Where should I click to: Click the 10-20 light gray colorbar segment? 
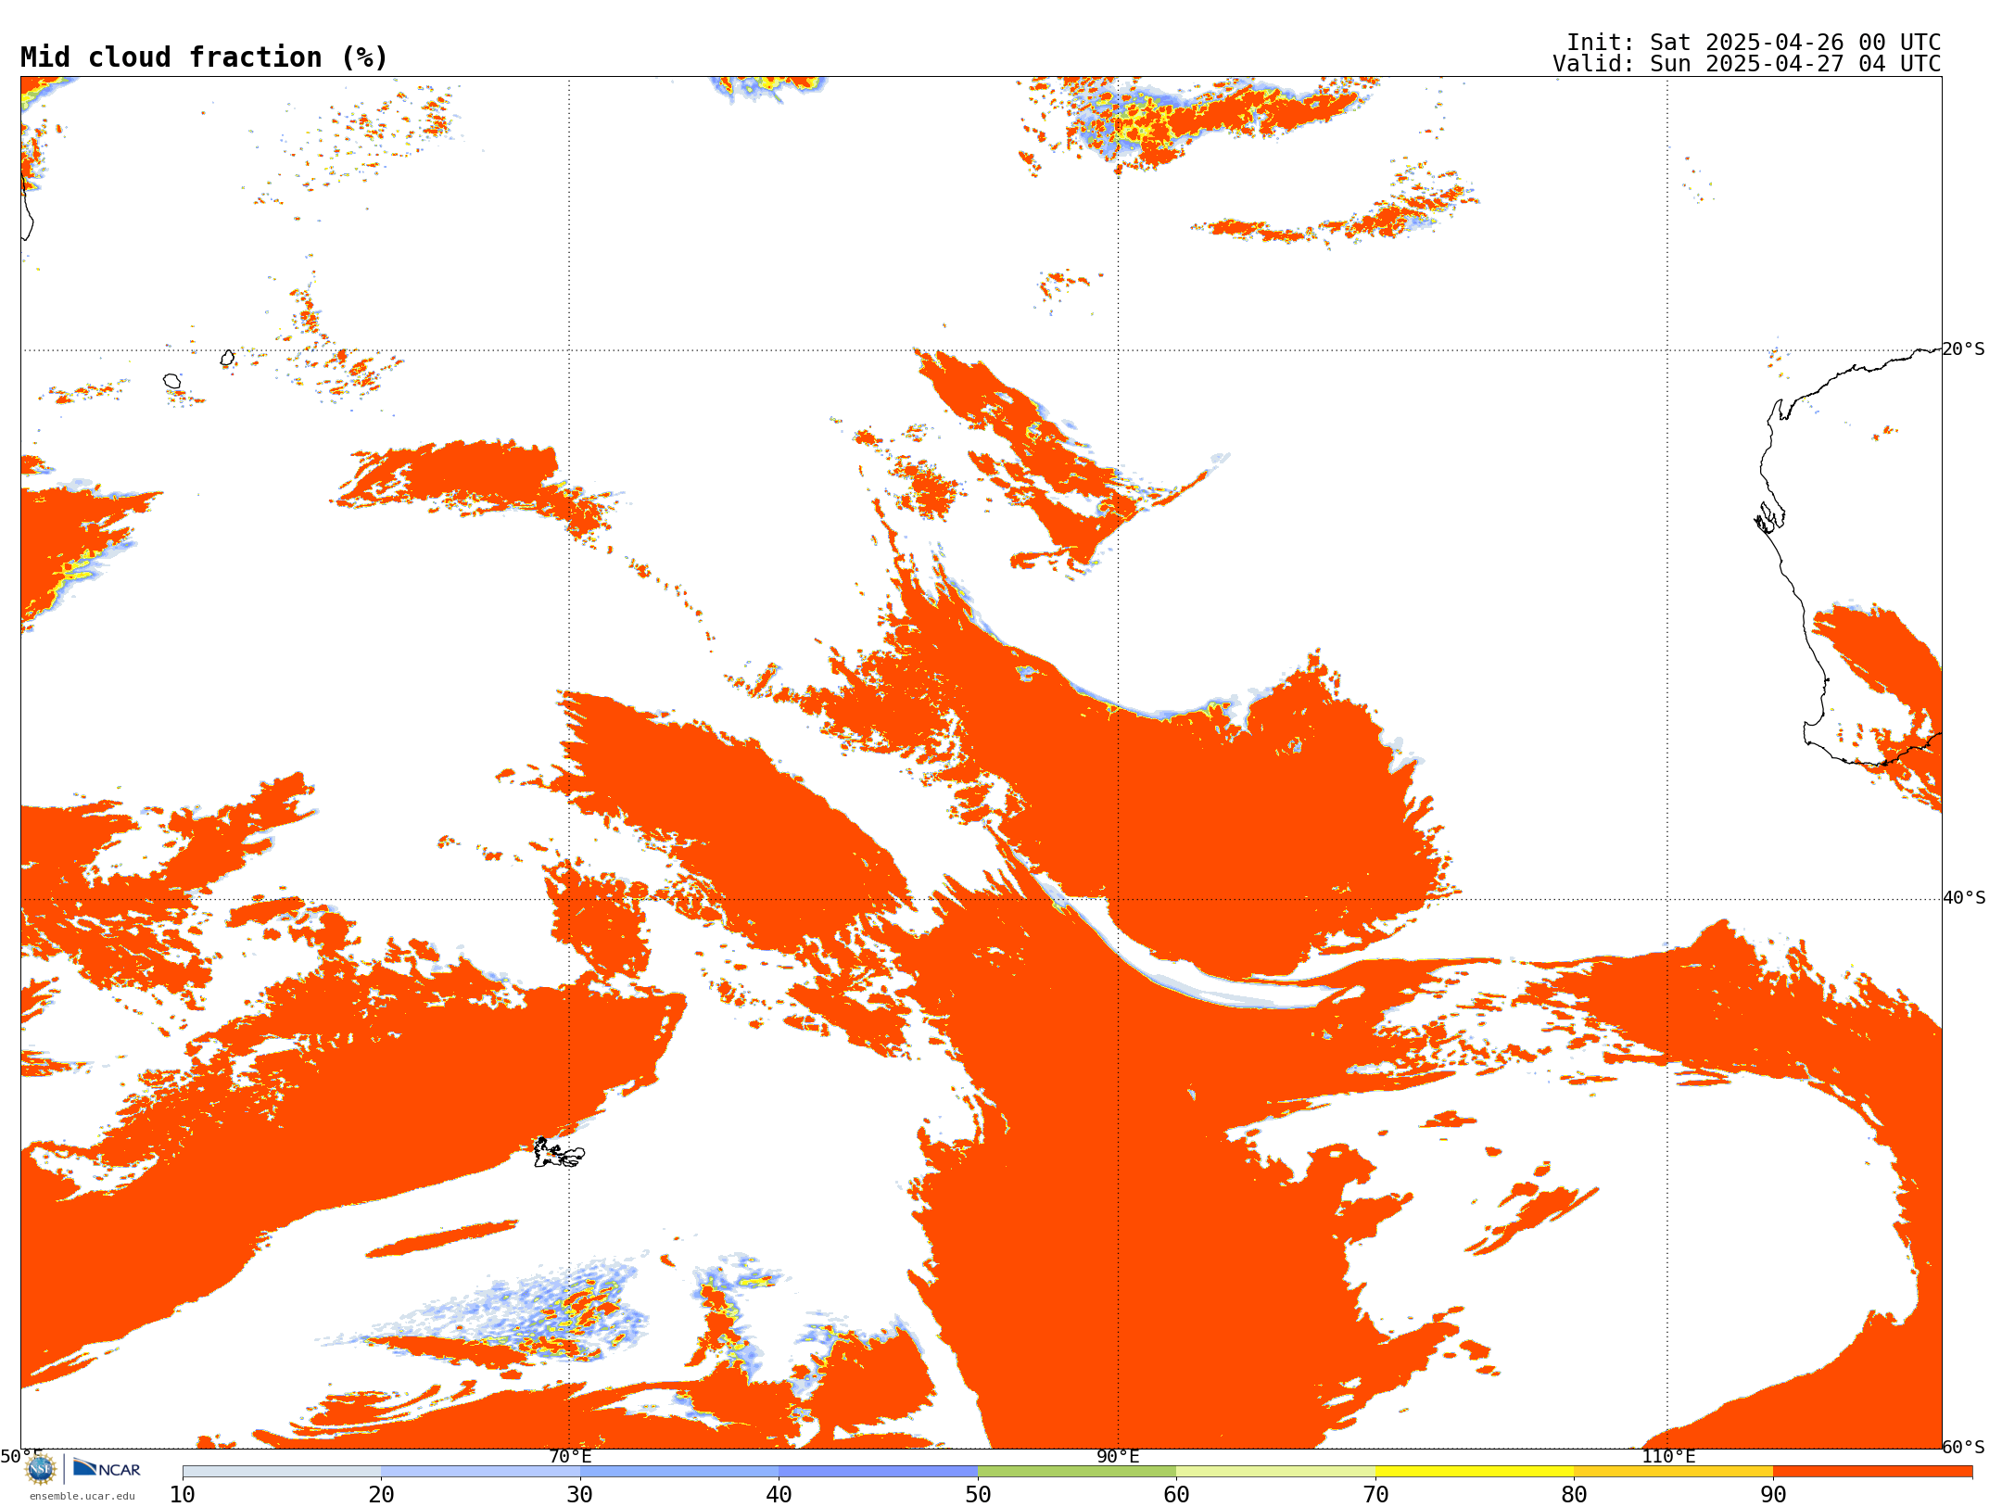(282, 1472)
